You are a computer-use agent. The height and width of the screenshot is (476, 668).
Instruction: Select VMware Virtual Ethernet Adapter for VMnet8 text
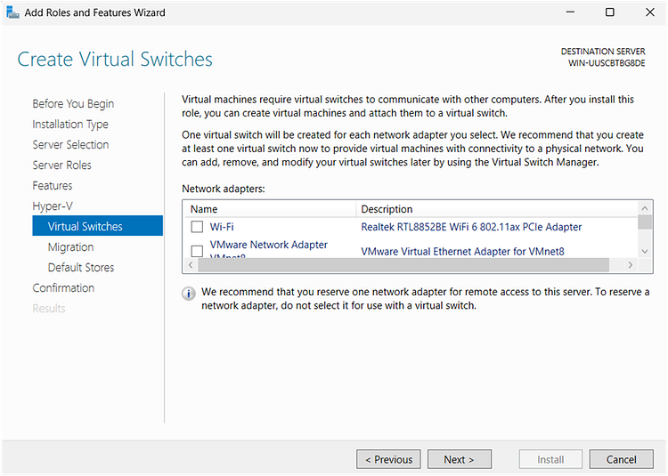pyautogui.click(x=462, y=252)
